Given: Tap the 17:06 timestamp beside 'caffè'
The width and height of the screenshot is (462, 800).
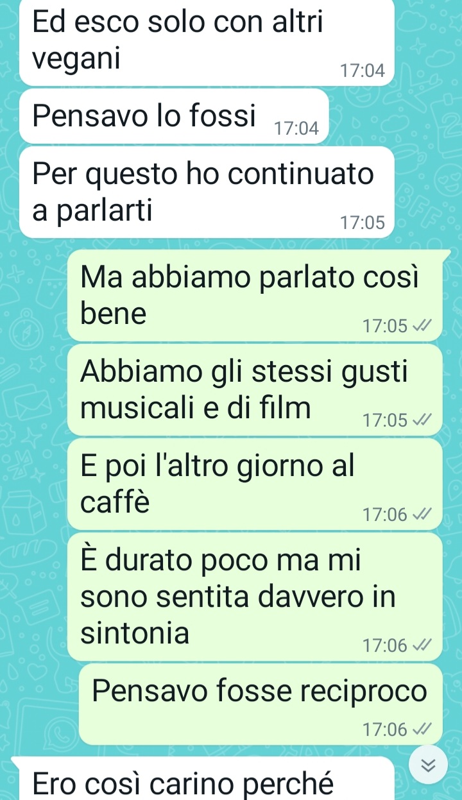Looking at the screenshot, I should 385,515.
